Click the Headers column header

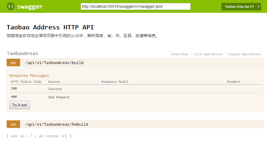(234, 82)
